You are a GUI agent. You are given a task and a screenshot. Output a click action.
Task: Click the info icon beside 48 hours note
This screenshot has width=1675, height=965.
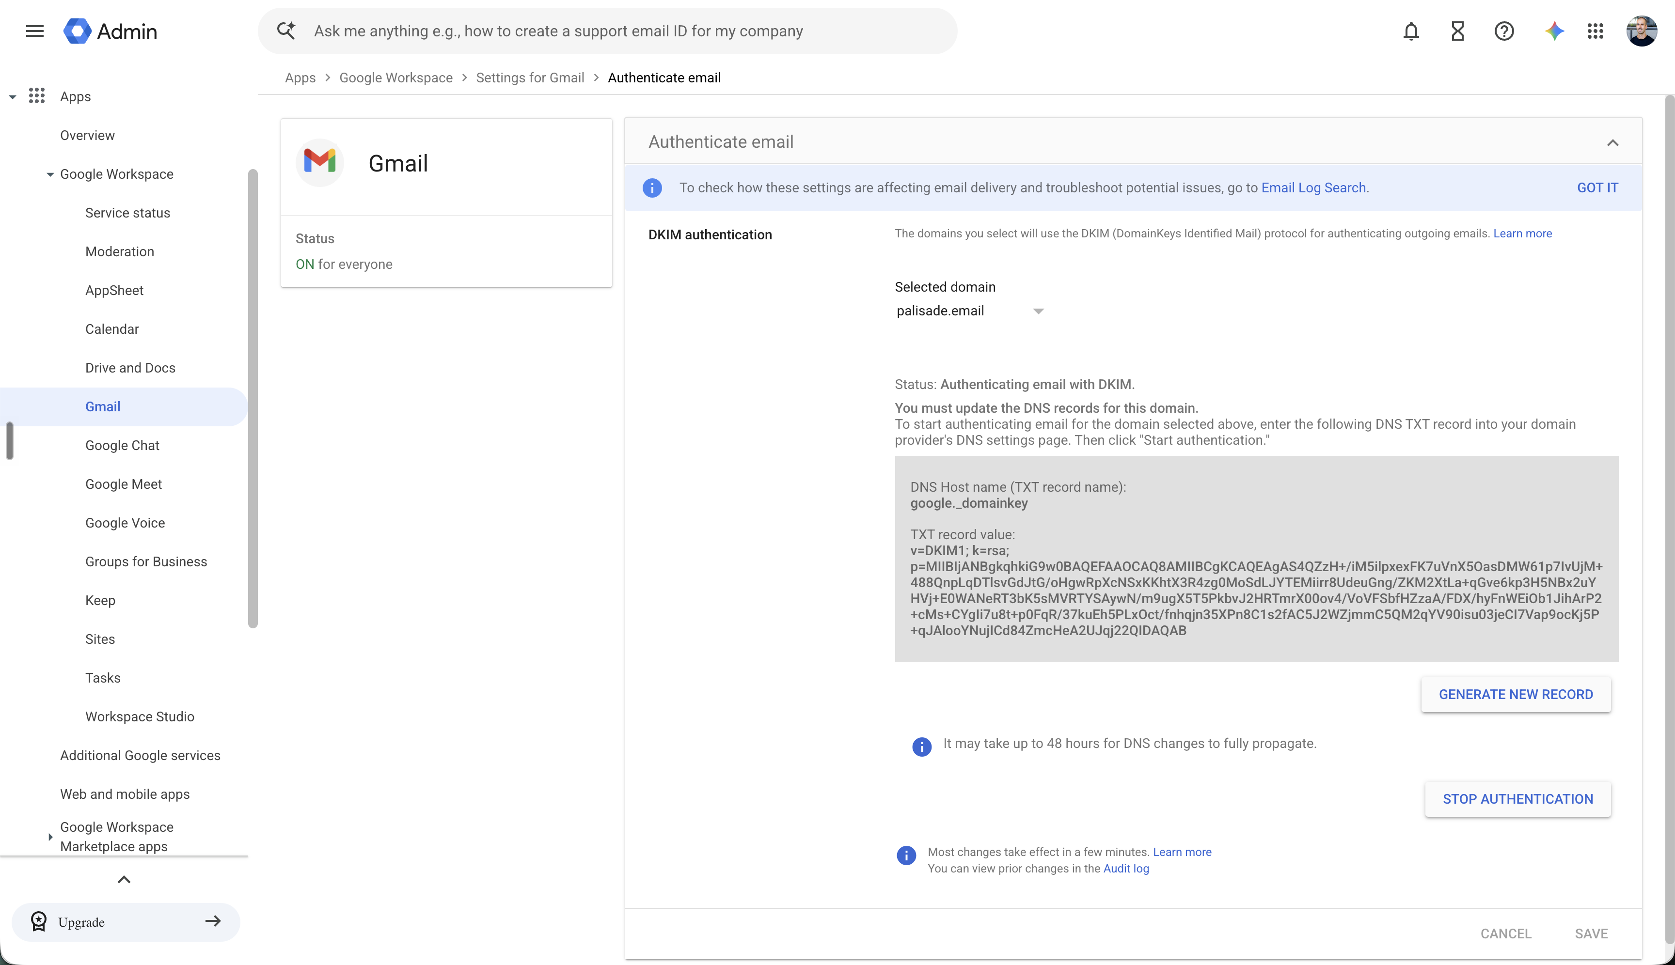point(921,747)
